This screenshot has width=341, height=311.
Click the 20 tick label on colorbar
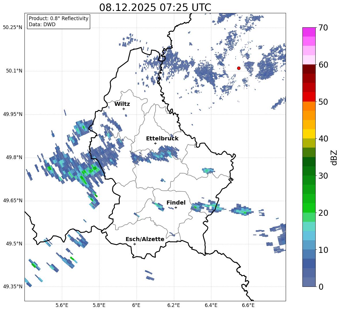[323, 213]
